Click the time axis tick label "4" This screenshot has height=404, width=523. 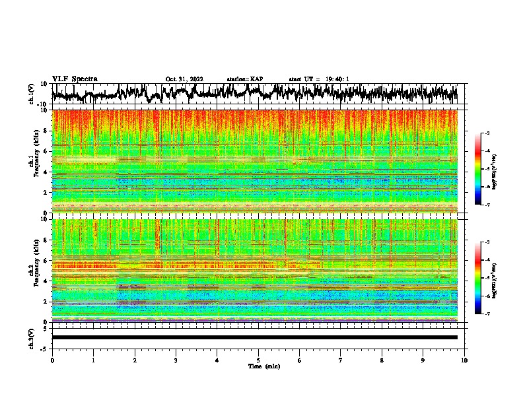[x=217, y=360]
